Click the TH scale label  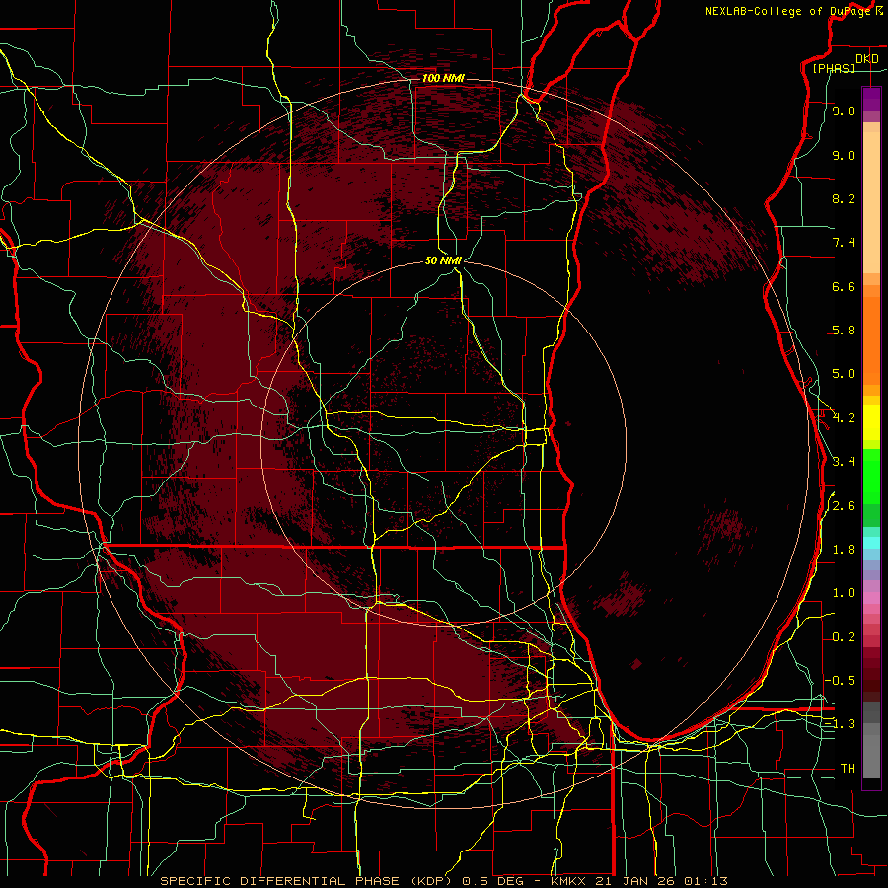(x=848, y=769)
